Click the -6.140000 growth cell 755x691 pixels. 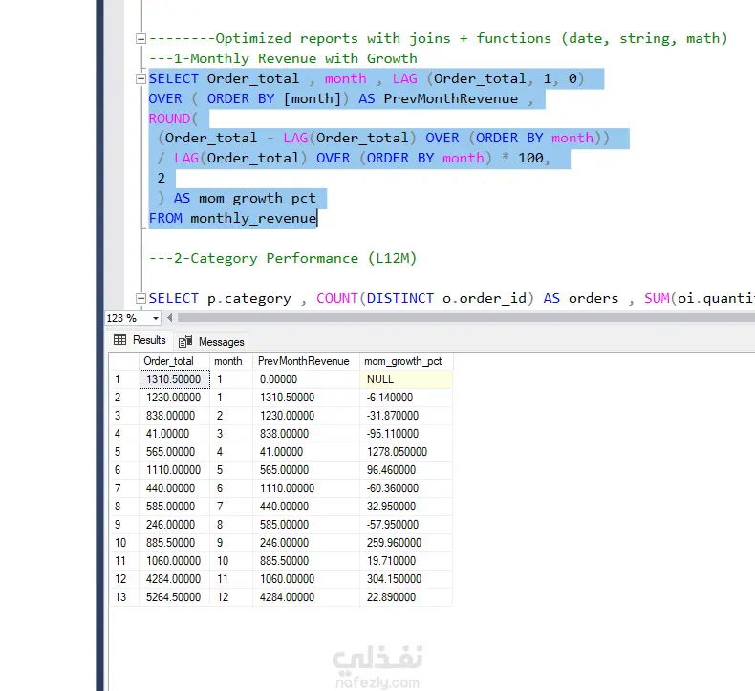pyautogui.click(x=406, y=398)
